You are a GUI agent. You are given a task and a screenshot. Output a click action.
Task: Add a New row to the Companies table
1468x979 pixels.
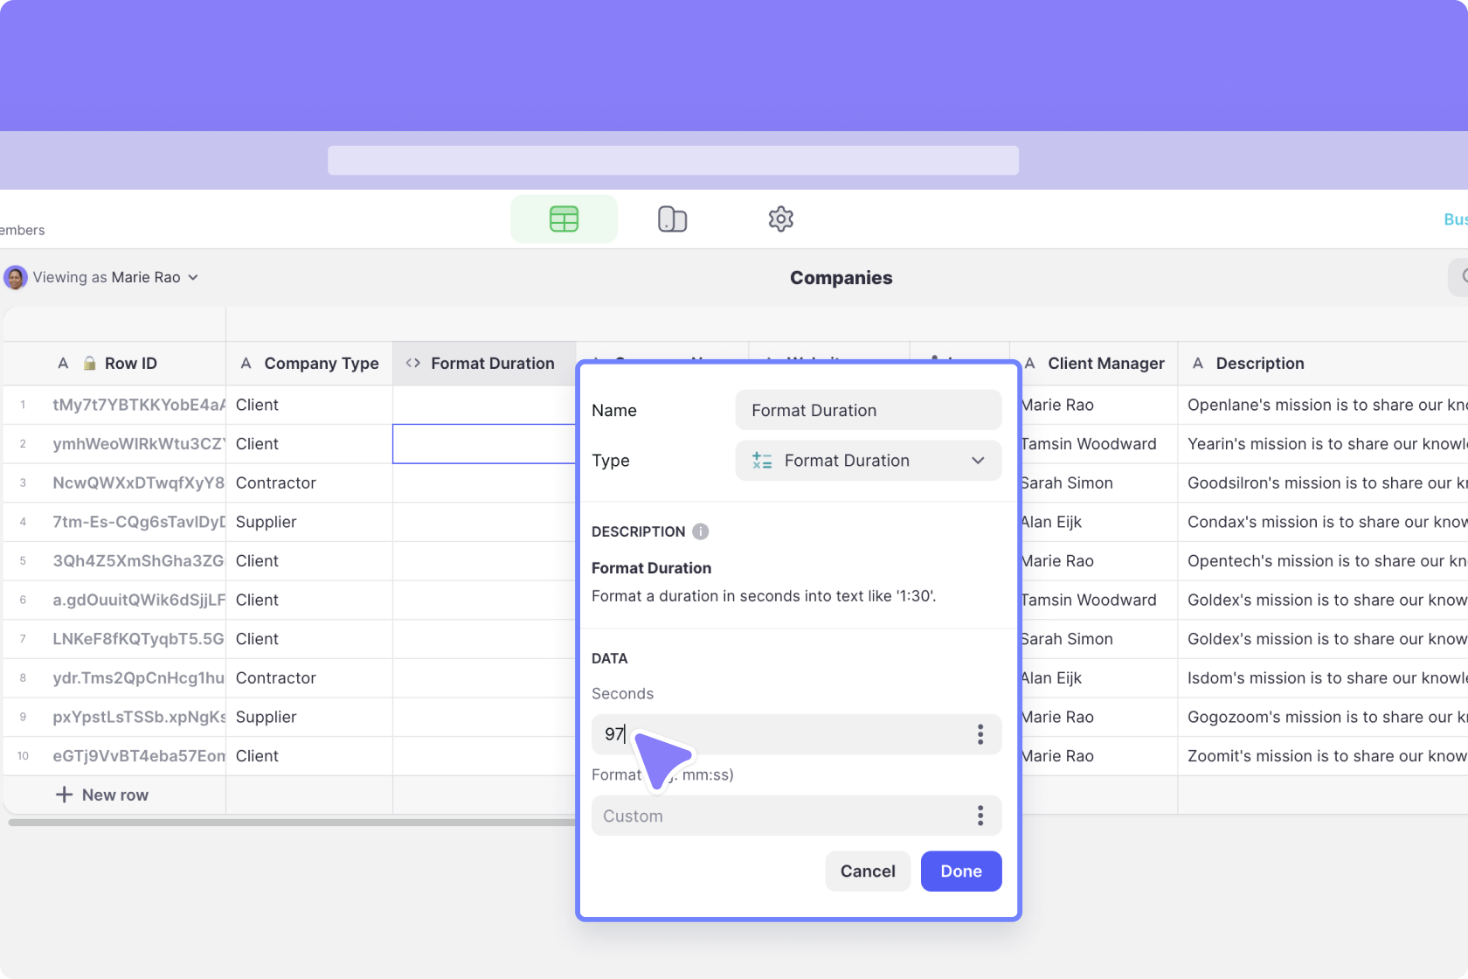[x=102, y=795]
